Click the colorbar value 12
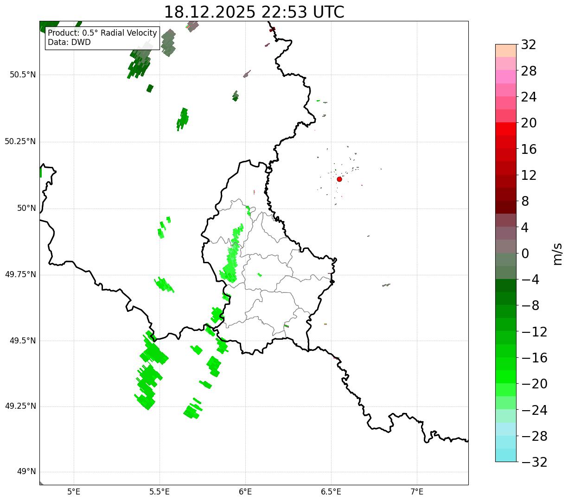The height and width of the screenshot is (501, 568). click(x=529, y=175)
